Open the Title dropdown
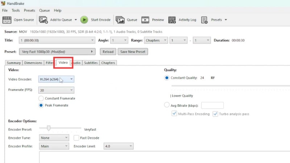 57,40
